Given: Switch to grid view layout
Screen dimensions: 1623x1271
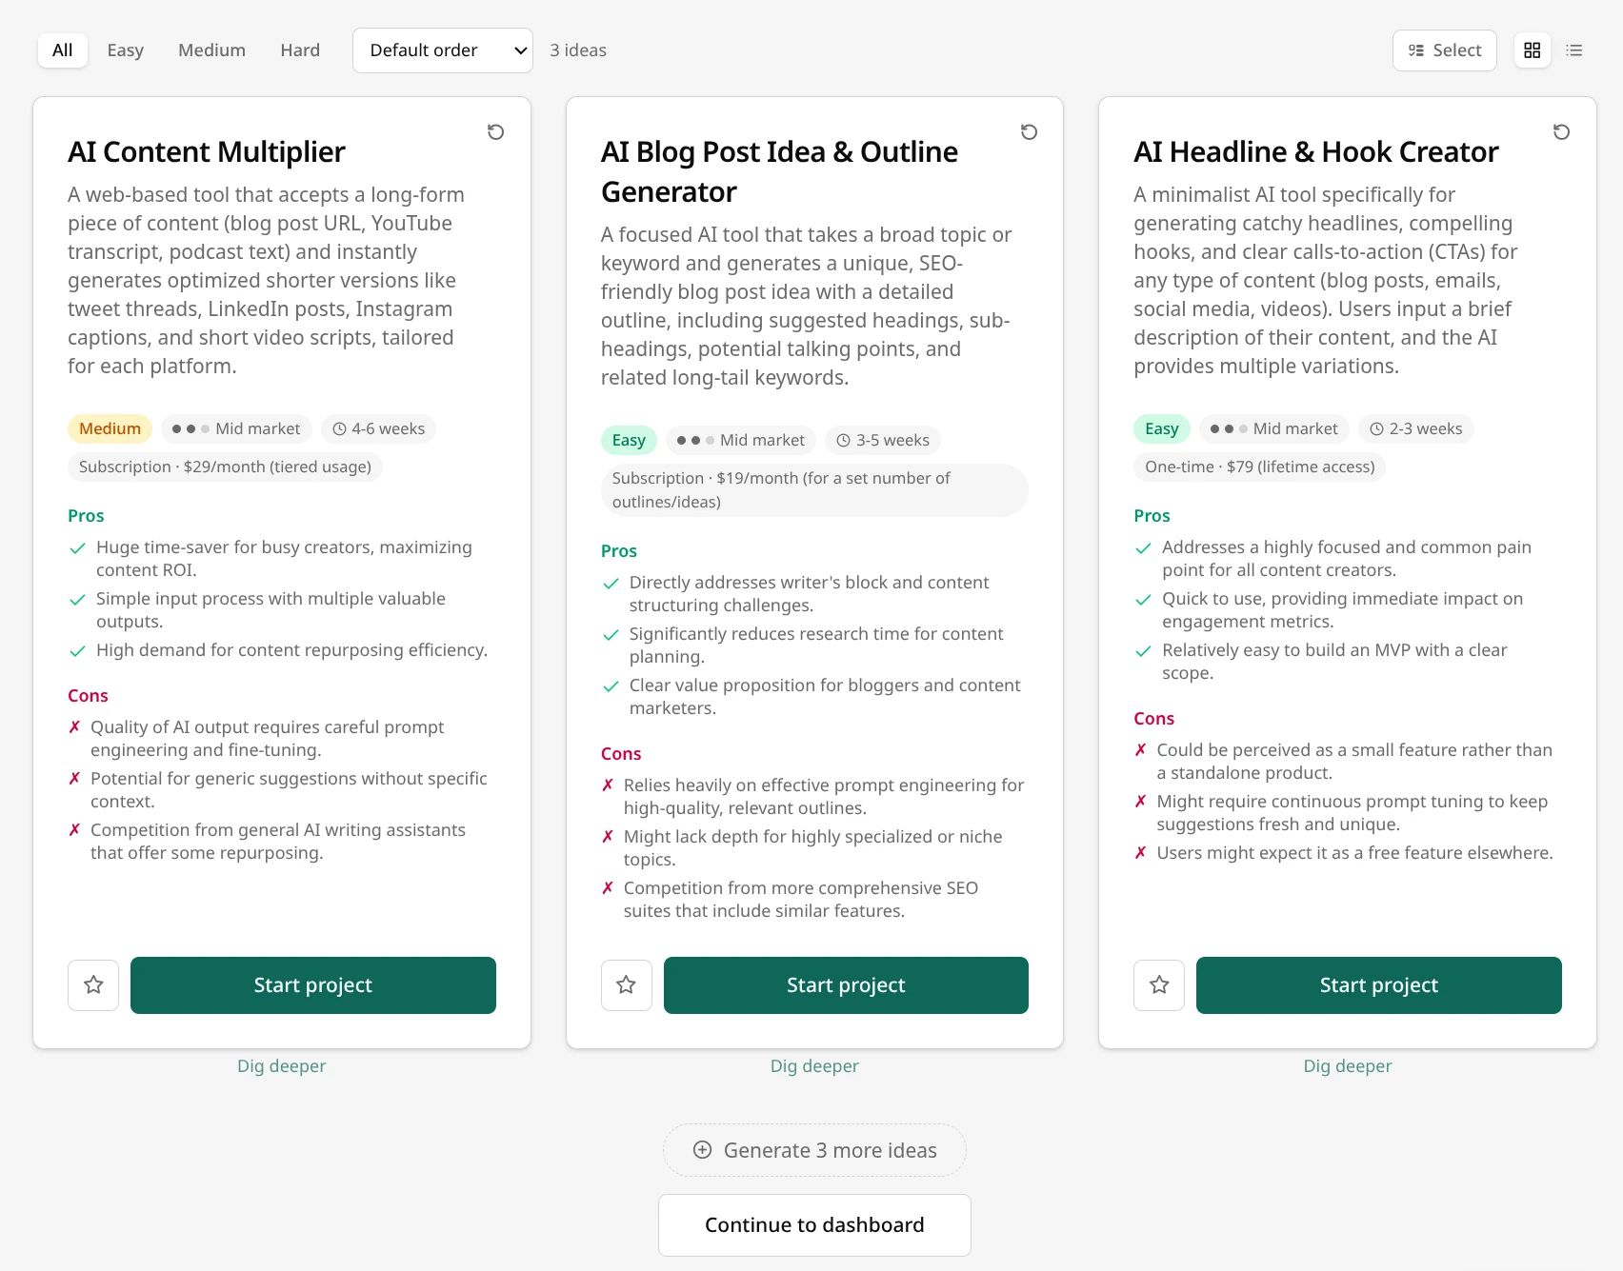Looking at the screenshot, I should 1532,50.
